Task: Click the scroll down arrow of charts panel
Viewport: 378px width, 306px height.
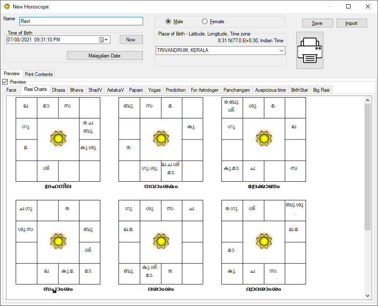Action: (367, 296)
